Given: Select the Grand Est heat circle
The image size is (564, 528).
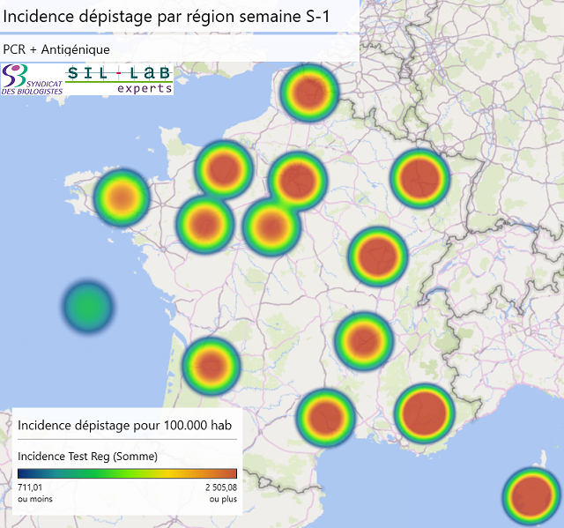Looking at the screenshot, I should point(420,179).
